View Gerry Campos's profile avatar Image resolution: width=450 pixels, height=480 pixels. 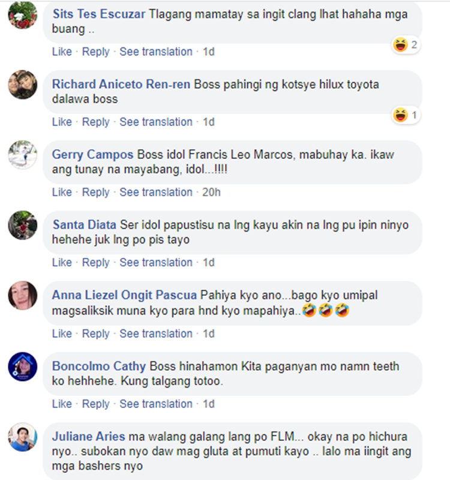pyautogui.click(x=23, y=155)
